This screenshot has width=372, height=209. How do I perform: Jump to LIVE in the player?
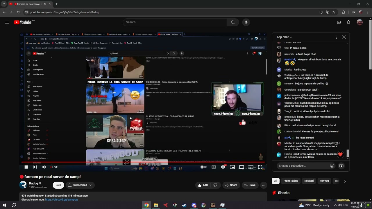pos(54,167)
